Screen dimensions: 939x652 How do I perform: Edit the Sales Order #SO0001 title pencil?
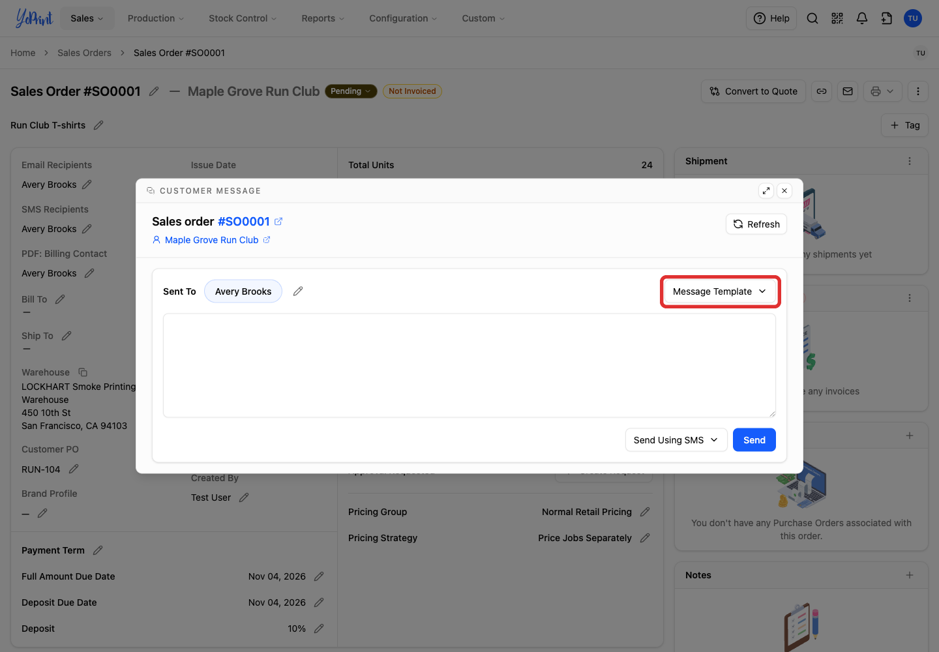[154, 91]
